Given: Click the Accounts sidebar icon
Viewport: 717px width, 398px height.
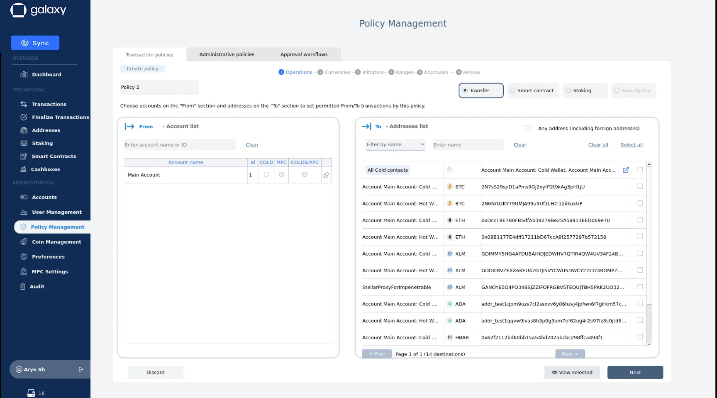Looking at the screenshot, I should pyautogui.click(x=24, y=197).
